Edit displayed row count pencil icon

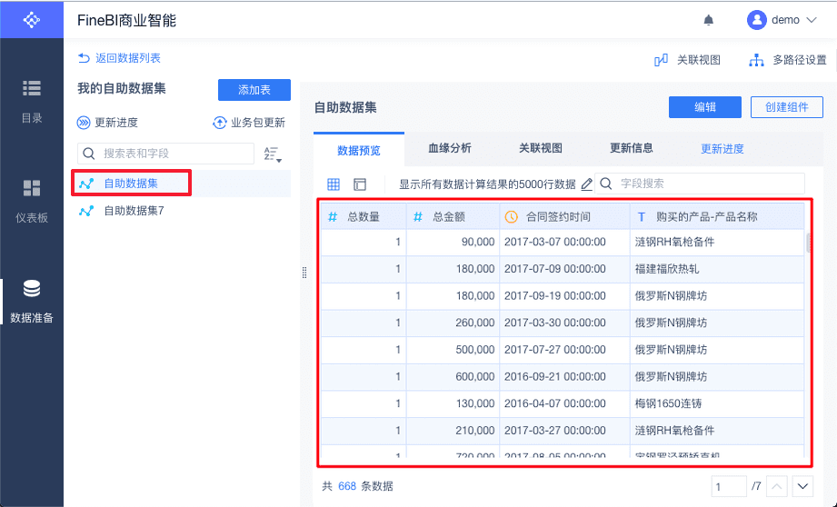(x=587, y=184)
